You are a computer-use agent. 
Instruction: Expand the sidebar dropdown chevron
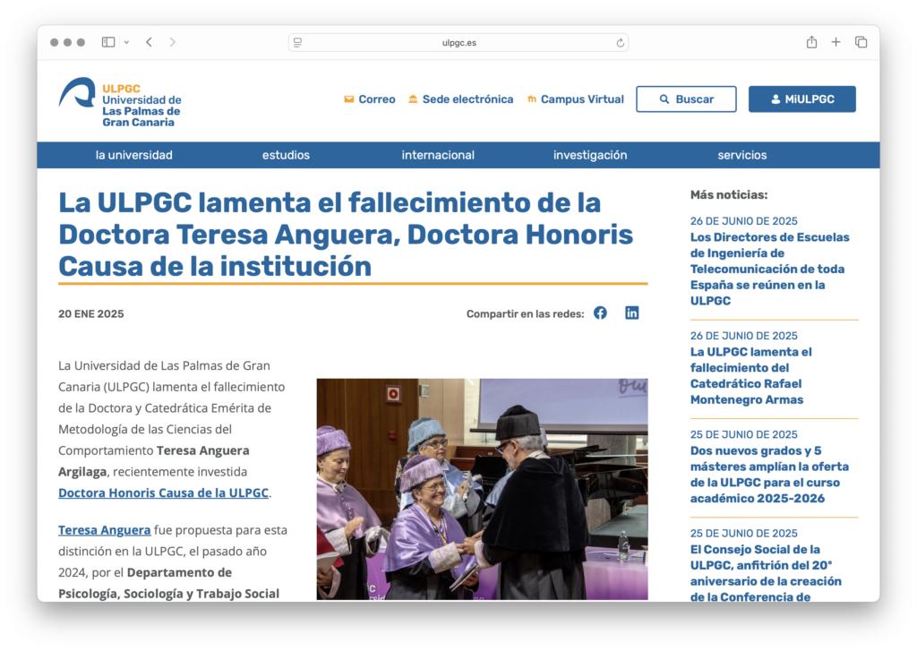tap(126, 42)
